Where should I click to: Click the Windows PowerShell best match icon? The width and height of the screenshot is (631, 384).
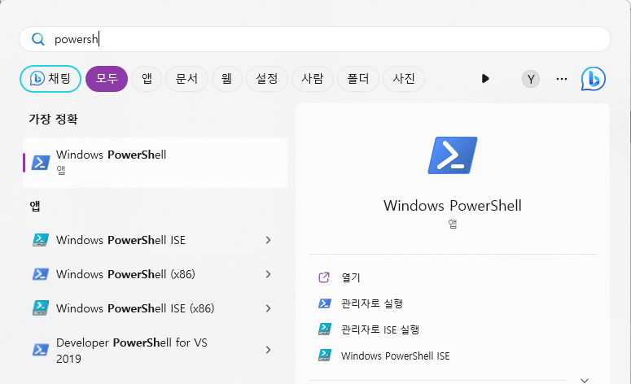(41, 163)
